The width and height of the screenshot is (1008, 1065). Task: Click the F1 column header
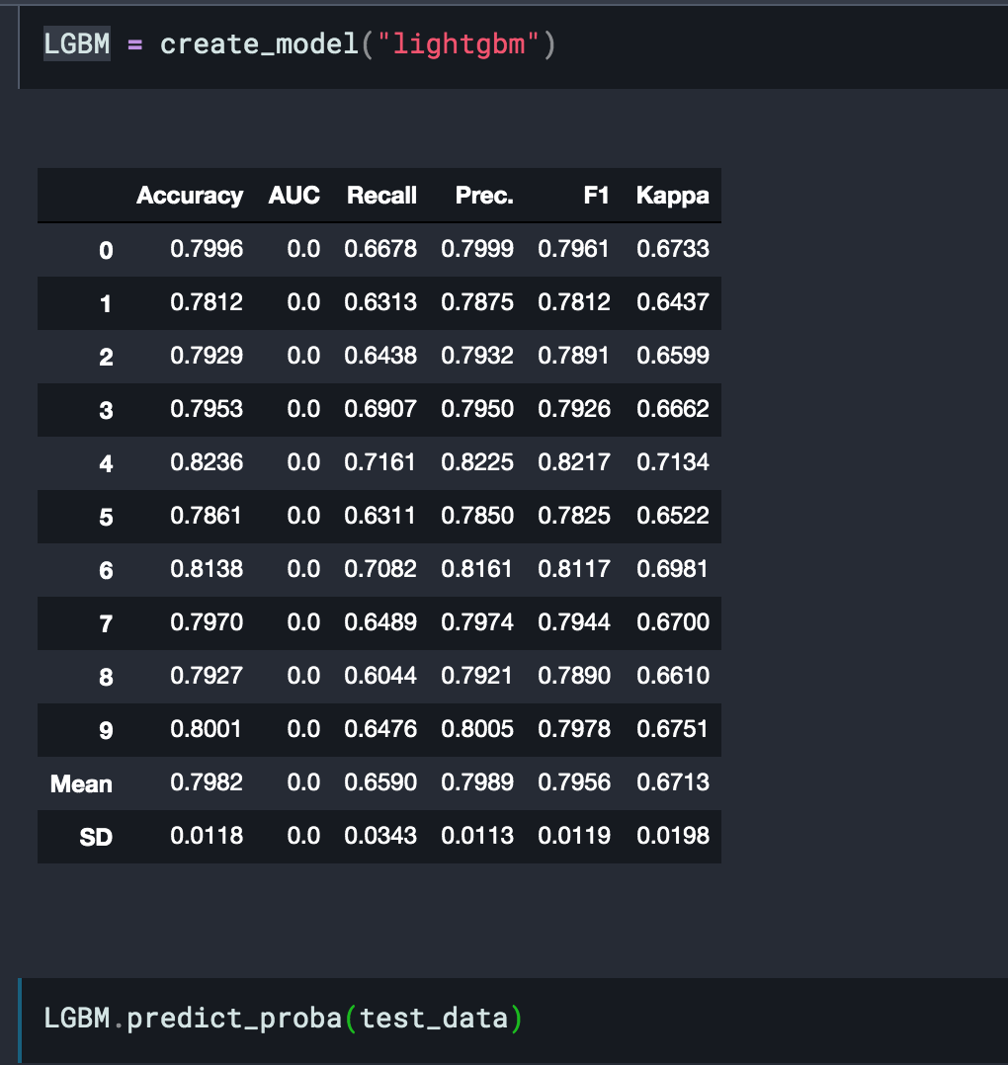(597, 195)
